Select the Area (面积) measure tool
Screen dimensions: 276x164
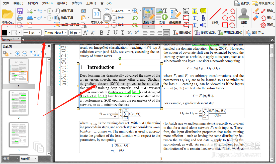(x=267, y=25)
